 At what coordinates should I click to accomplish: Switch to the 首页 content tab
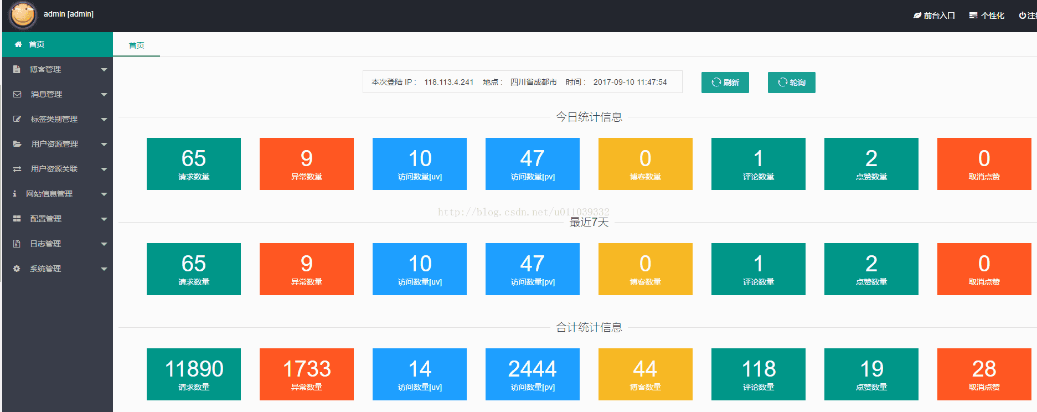pyautogui.click(x=136, y=45)
